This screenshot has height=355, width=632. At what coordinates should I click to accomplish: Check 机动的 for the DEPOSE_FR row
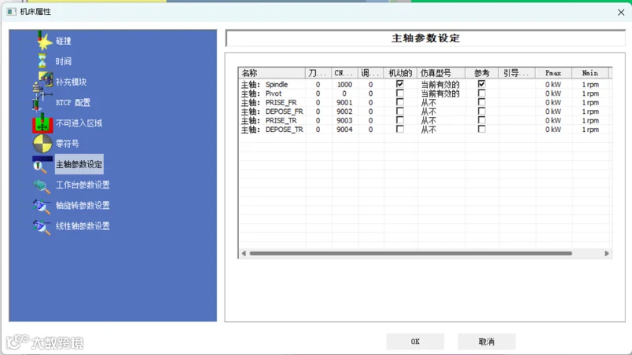coord(400,111)
